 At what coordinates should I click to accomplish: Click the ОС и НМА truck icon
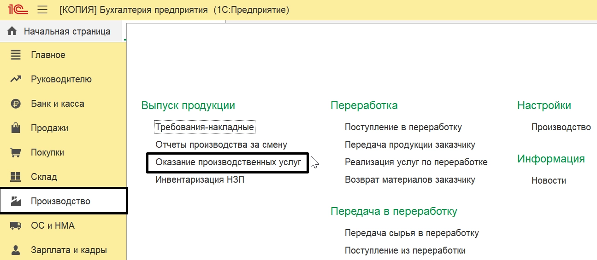(x=16, y=225)
